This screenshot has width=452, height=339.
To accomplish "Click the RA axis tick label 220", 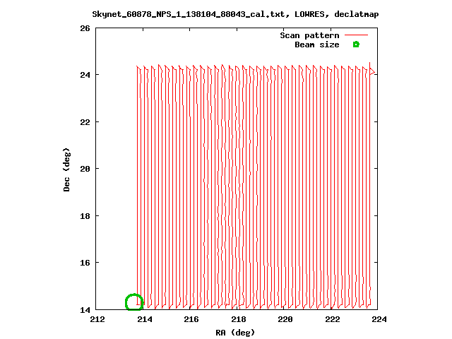I will tap(285, 319).
